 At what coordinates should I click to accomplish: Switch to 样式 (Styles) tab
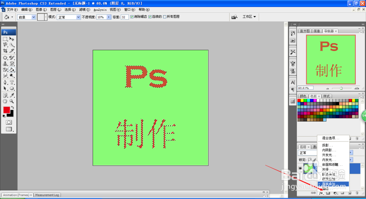pos(326,96)
